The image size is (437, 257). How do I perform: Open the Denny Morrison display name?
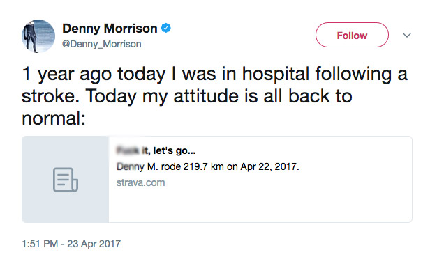110,29
